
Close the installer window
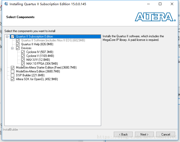tap(172, 4)
